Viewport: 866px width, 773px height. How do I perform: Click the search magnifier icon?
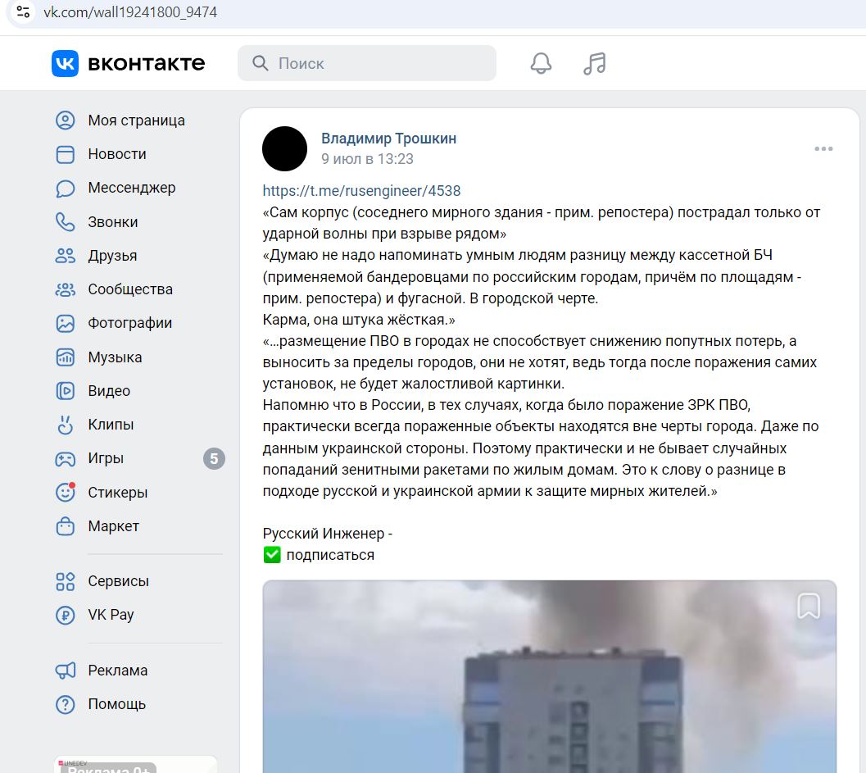261,63
